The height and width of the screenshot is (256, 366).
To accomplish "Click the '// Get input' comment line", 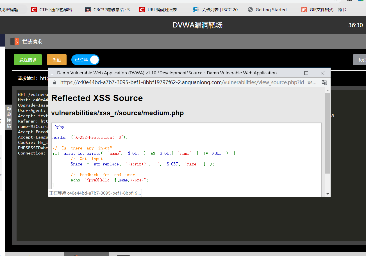I will [x=87, y=159].
